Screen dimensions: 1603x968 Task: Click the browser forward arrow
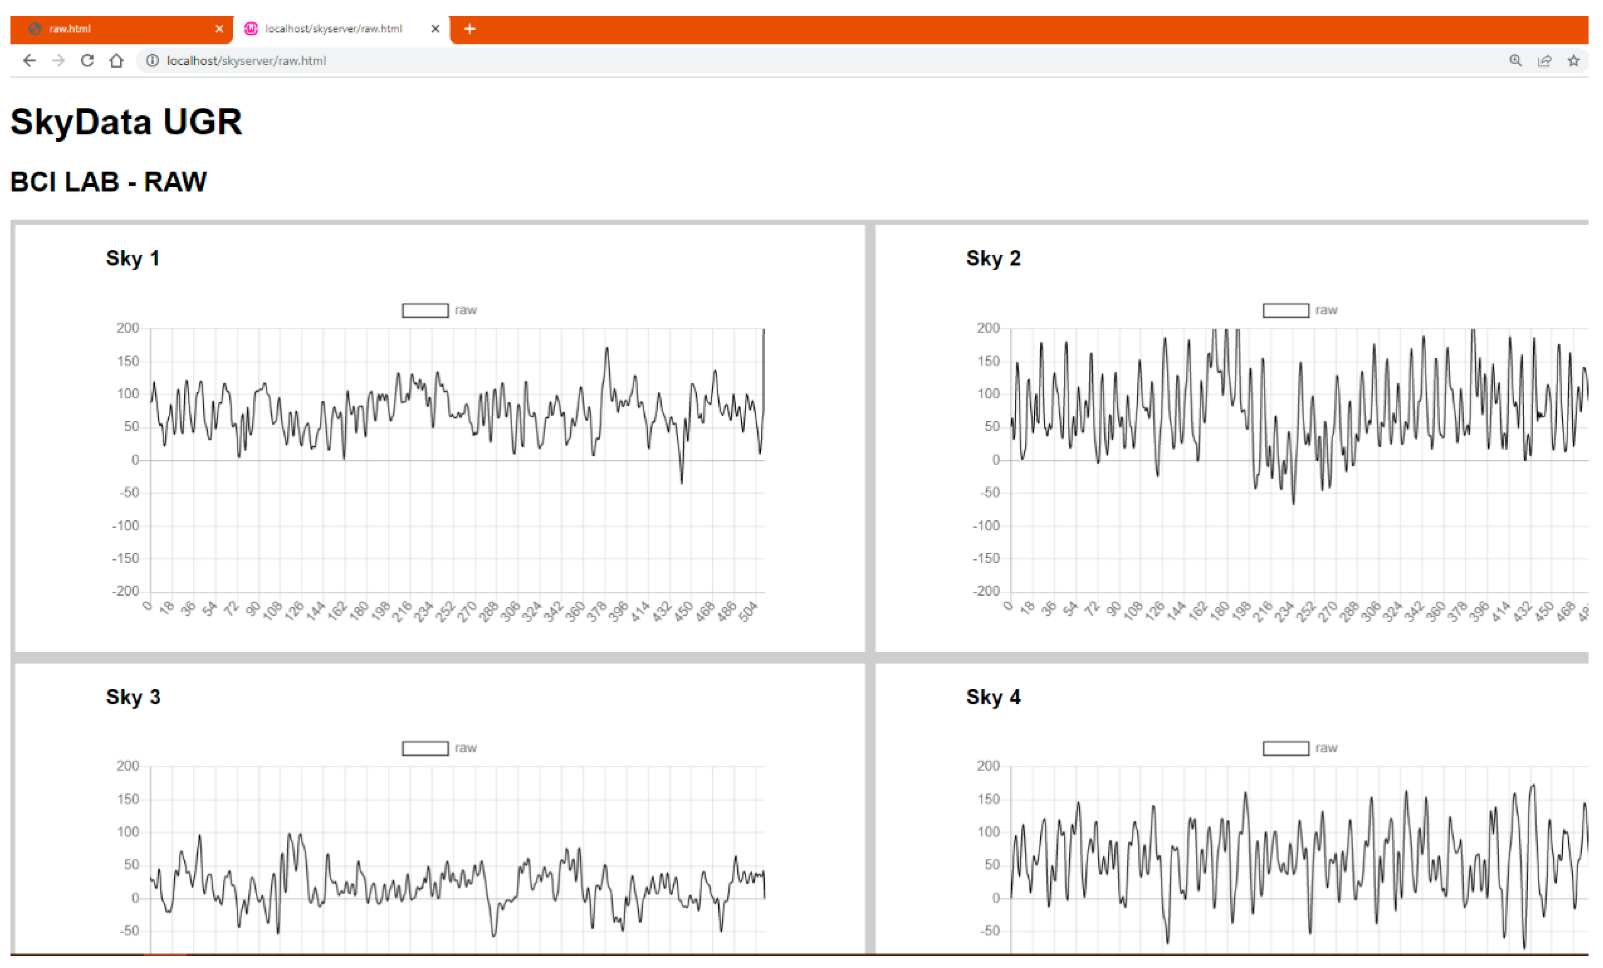coord(59,61)
